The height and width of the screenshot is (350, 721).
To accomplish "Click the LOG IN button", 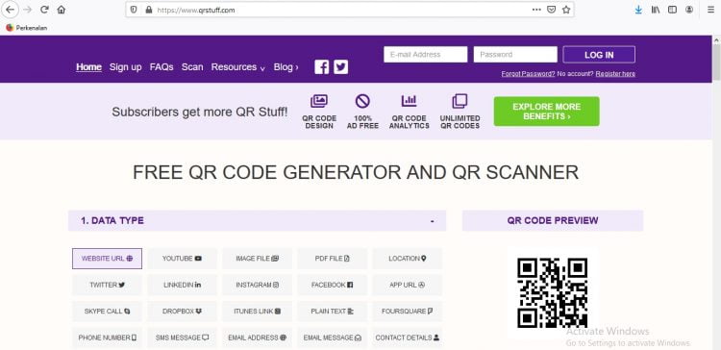I will click(x=599, y=55).
